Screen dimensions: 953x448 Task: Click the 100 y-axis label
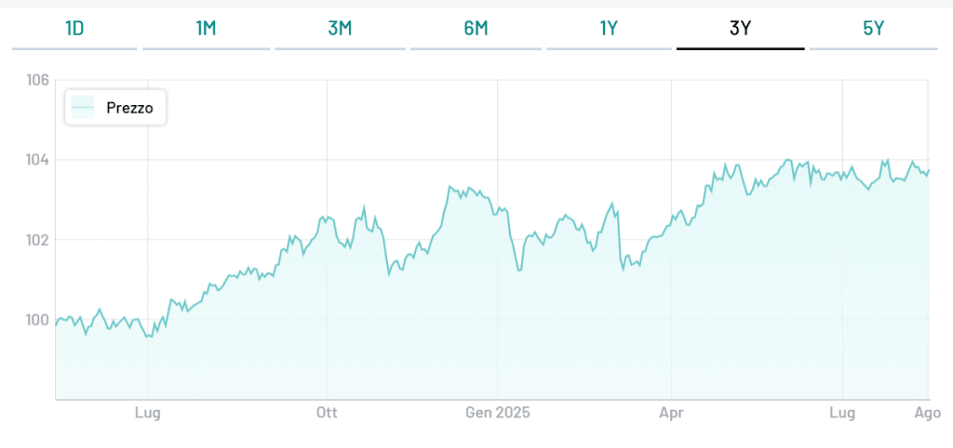tap(37, 320)
